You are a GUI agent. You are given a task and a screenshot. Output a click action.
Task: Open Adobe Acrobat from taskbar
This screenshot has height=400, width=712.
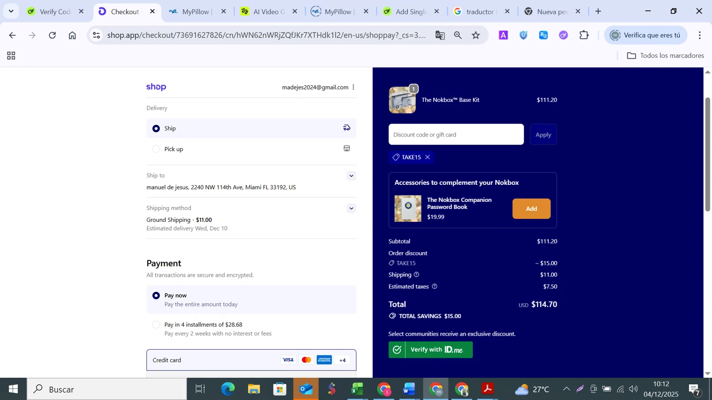pos(487,389)
